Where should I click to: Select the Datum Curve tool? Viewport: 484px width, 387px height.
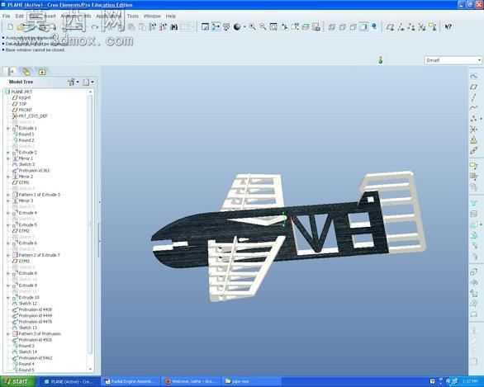(473, 108)
